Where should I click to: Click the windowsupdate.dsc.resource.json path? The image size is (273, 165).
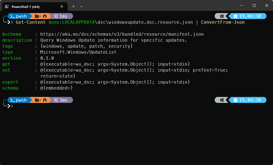point(150,22)
